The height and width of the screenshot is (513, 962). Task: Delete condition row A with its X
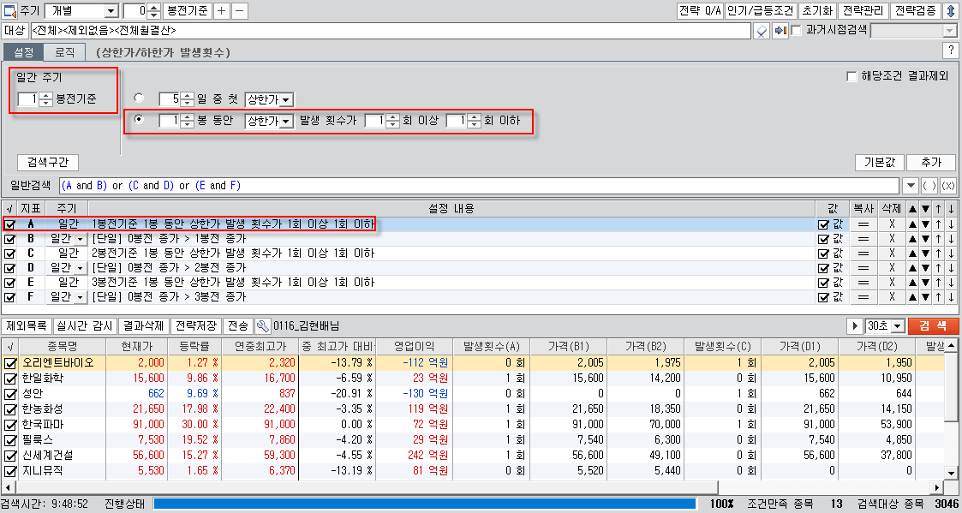coord(891,224)
